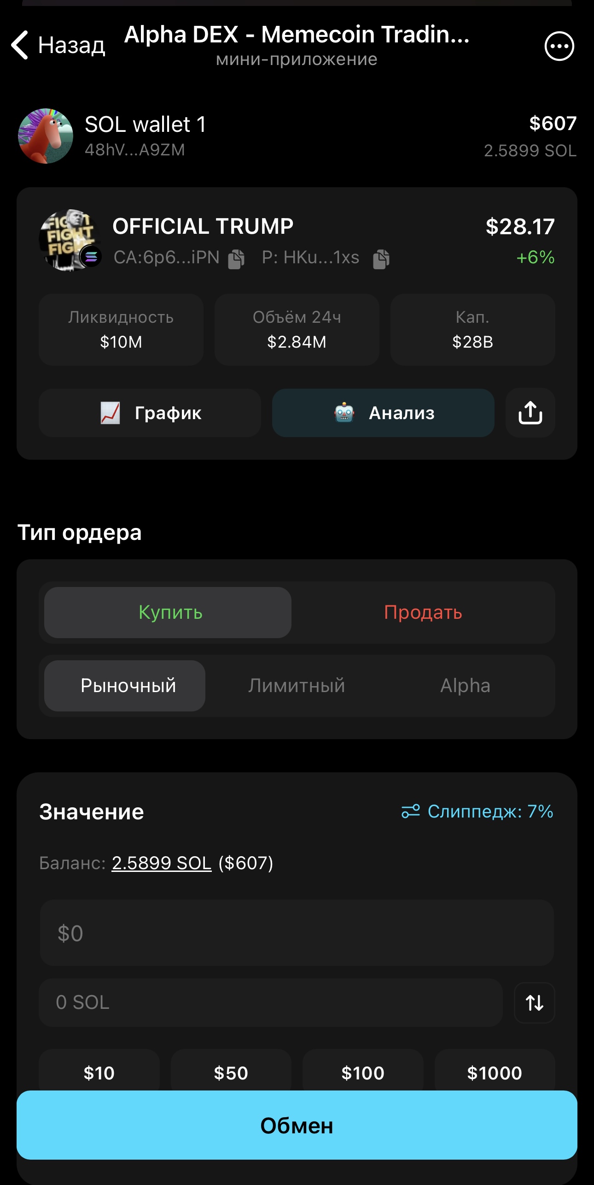Copy the pair address HKu...1xs

pyautogui.click(x=381, y=259)
